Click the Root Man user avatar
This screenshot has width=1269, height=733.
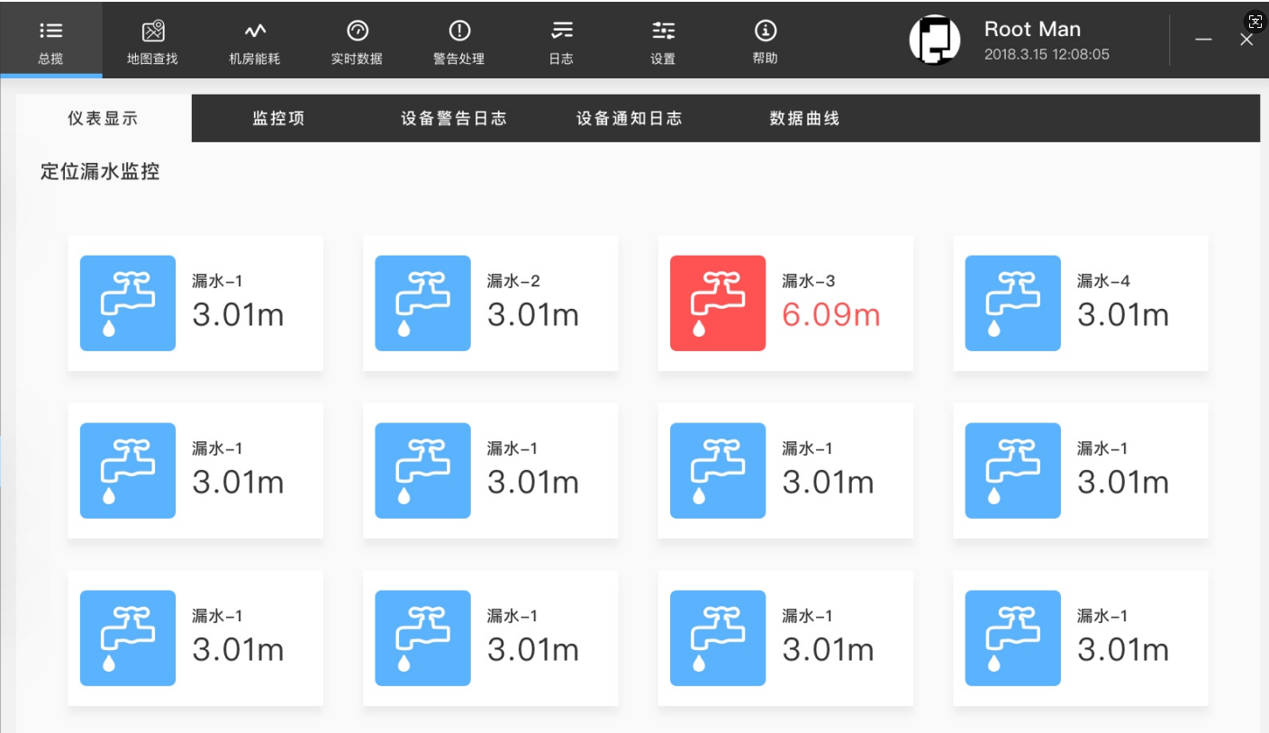pyautogui.click(x=935, y=40)
